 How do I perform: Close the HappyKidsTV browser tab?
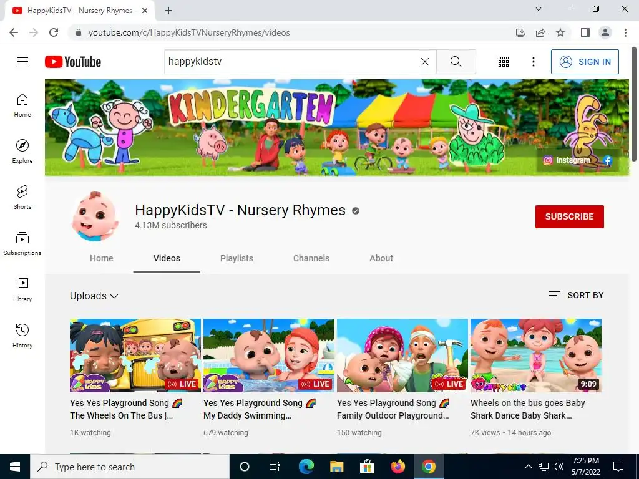[x=145, y=11]
